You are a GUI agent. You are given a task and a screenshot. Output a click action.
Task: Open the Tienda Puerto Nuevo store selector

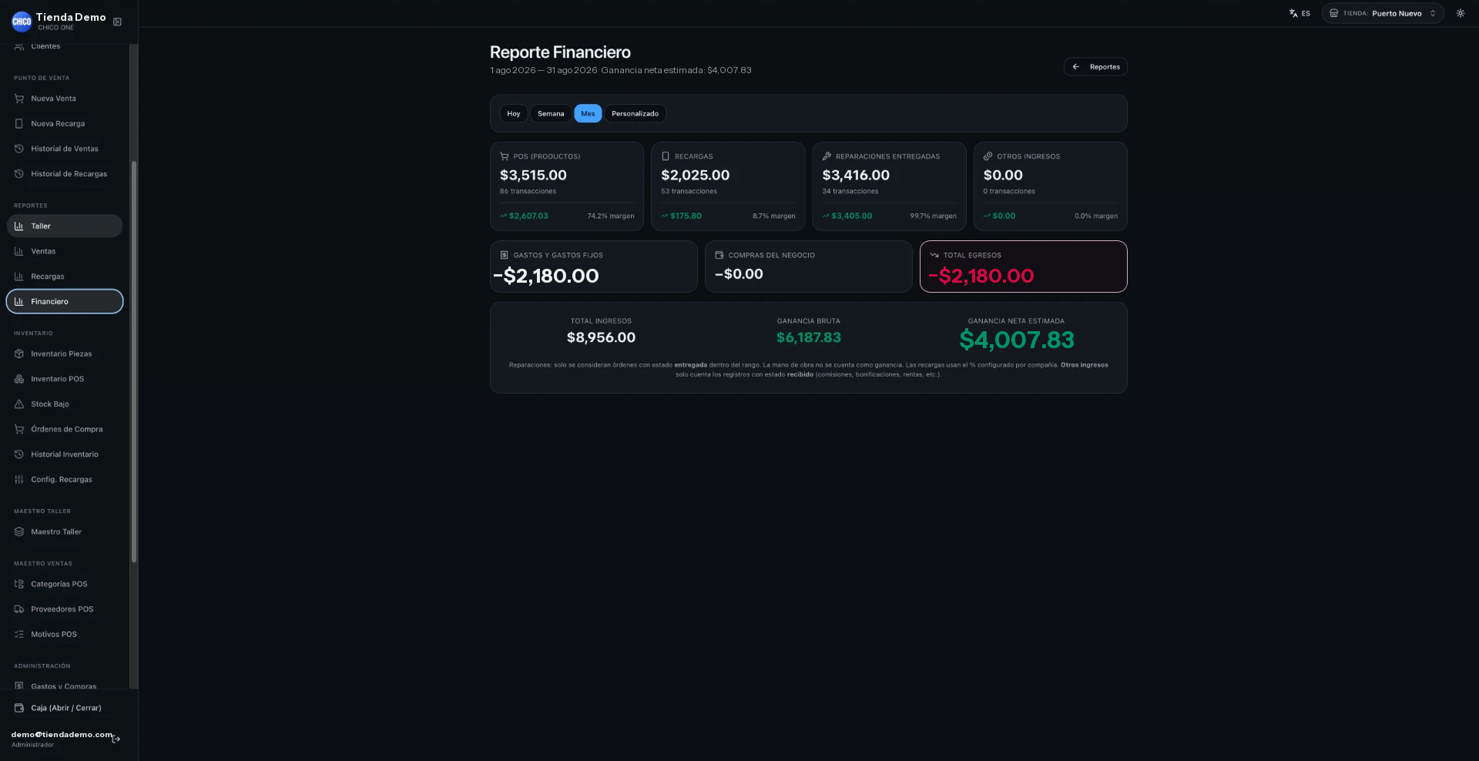[1383, 13]
